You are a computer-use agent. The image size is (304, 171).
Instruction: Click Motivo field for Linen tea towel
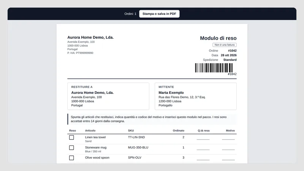(228, 138)
